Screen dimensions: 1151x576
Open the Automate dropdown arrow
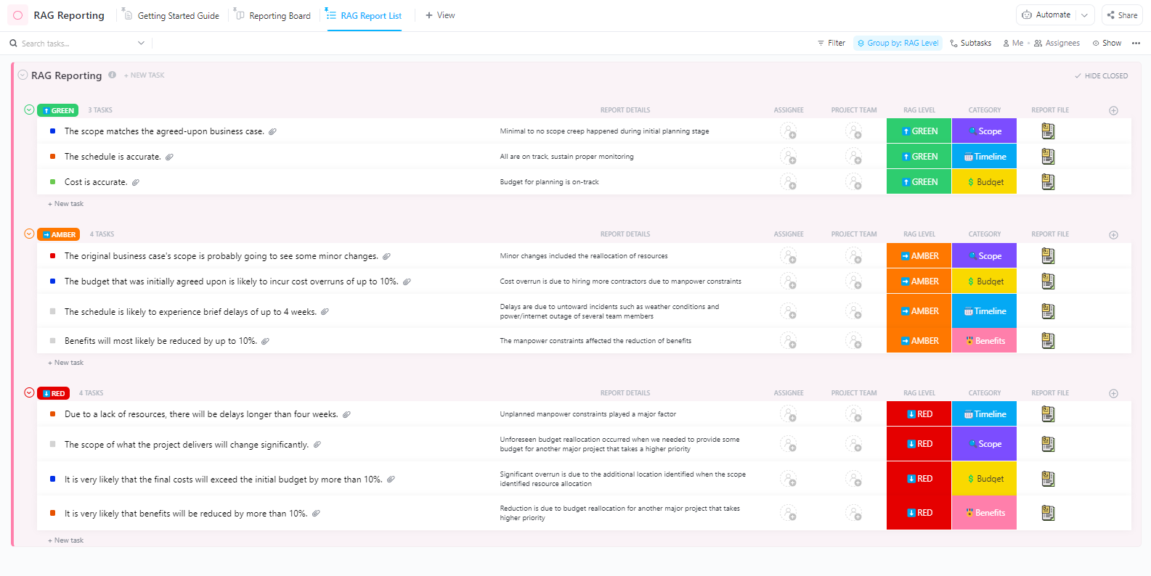point(1085,15)
